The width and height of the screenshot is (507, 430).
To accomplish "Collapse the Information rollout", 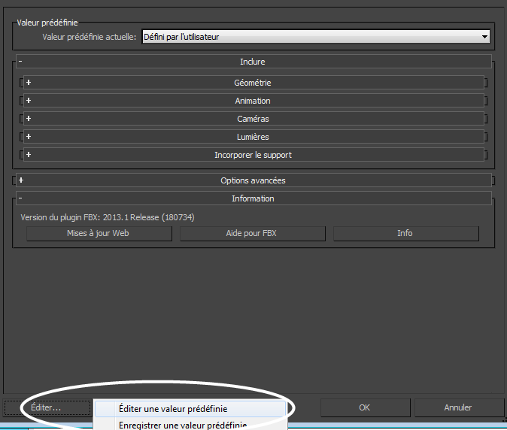I will [254, 198].
